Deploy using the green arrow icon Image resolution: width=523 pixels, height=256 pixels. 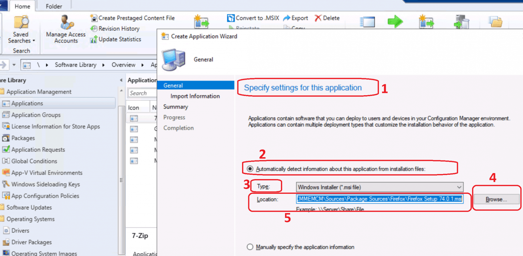[395, 21]
